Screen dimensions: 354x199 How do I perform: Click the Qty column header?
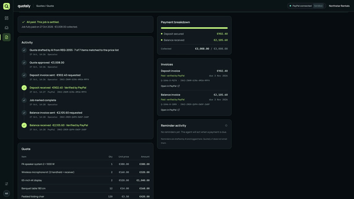click(x=110, y=157)
